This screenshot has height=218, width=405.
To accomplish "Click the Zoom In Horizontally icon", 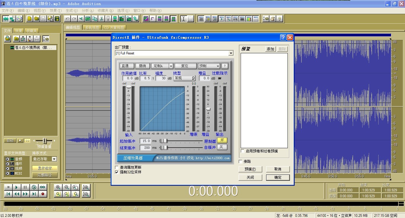I will coord(58,187).
